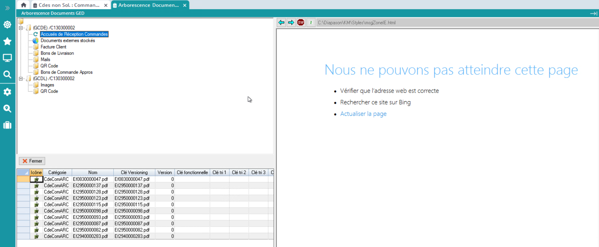The width and height of the screenshot is (599, 247).
Task: Collapse the (GCDL) /C130300002 tree node
Action: (21, 79)
